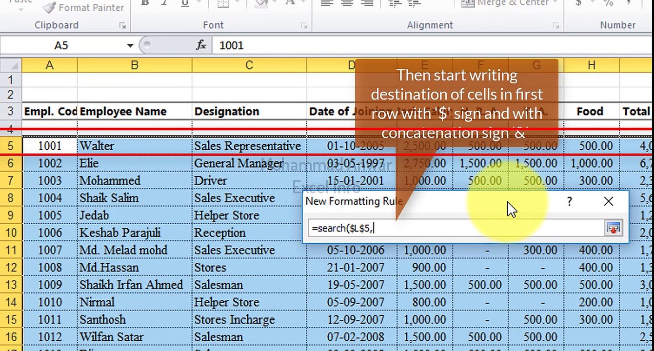Click the name 'Nirmal'

tap(96, 302)
